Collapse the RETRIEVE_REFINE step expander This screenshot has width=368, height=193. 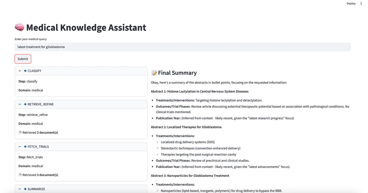tap(20, 104)
